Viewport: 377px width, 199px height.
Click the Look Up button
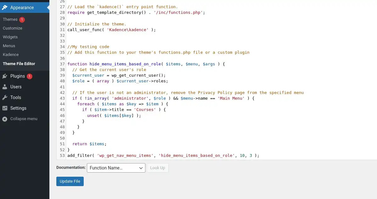pos(158,168)
